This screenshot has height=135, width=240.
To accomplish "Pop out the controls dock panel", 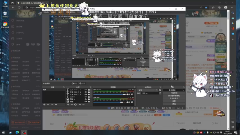I will point(184,87).
